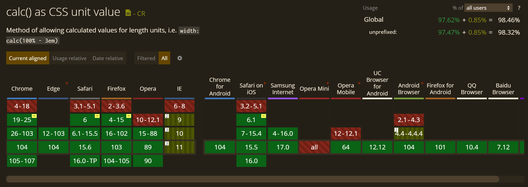Click the IE column header
Viewport: 528px width, 187px height.
pos(179,89)
